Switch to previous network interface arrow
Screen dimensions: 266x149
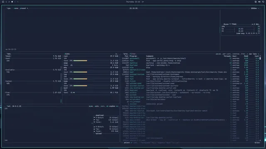coord(107,106)
